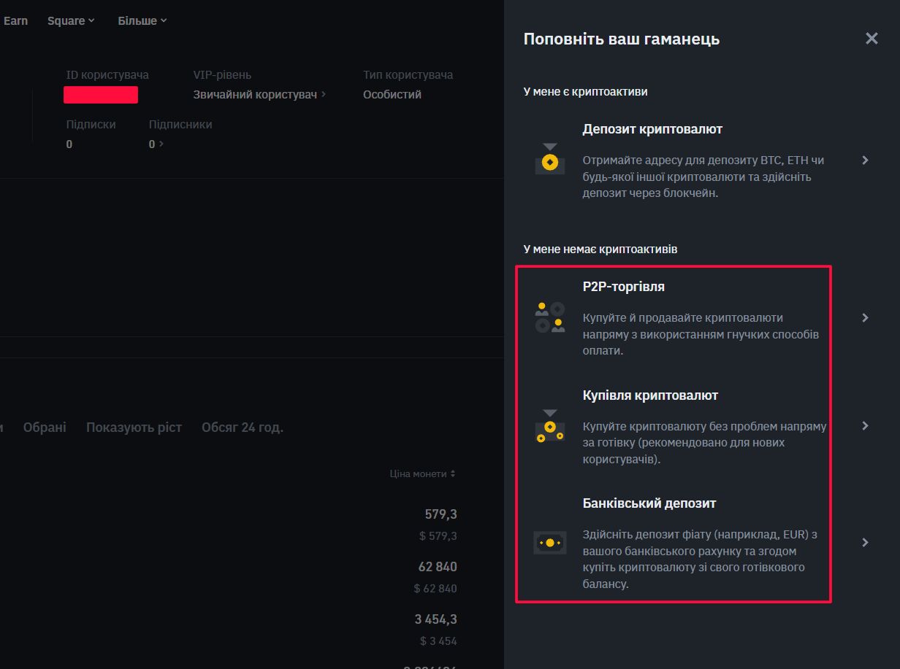
Task: Switch to the Обсяг 24 год. tab
Action: [x=243, y=427]
